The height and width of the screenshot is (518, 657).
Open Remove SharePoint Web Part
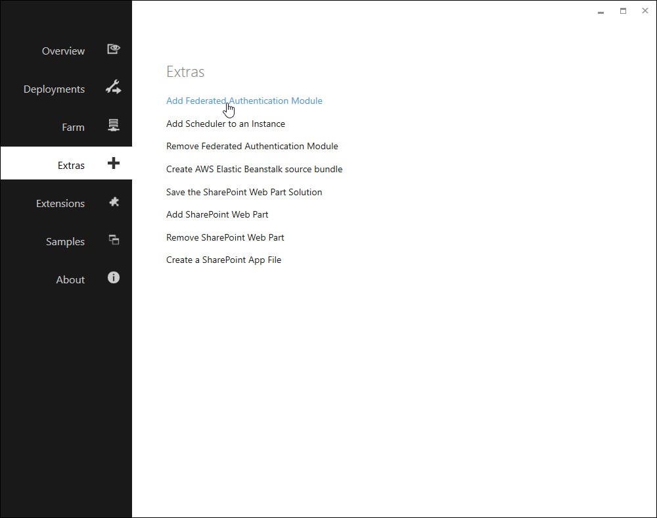pyautogui.click(x=225, y=237)
